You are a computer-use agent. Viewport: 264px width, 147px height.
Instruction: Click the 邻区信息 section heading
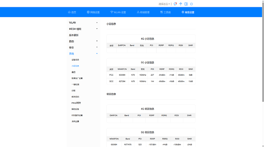(111, 94)
